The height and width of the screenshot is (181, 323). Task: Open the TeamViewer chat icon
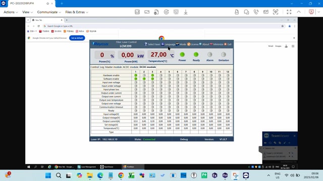coord(246,12)
